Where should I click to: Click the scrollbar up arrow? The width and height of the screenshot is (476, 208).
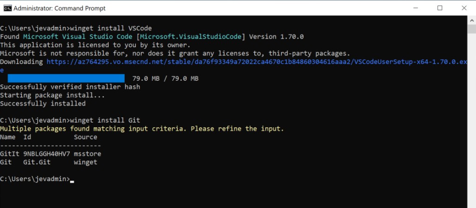[x=471, y=20]
